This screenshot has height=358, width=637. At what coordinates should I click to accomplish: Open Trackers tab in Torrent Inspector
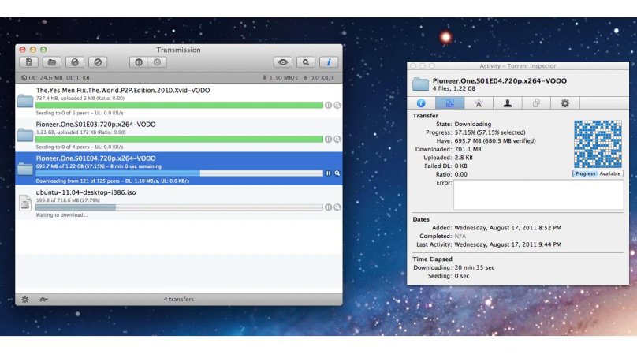click(479, 103)
